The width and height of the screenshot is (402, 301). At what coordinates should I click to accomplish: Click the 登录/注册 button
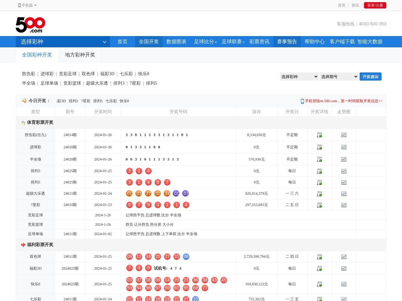coord(375,5)
